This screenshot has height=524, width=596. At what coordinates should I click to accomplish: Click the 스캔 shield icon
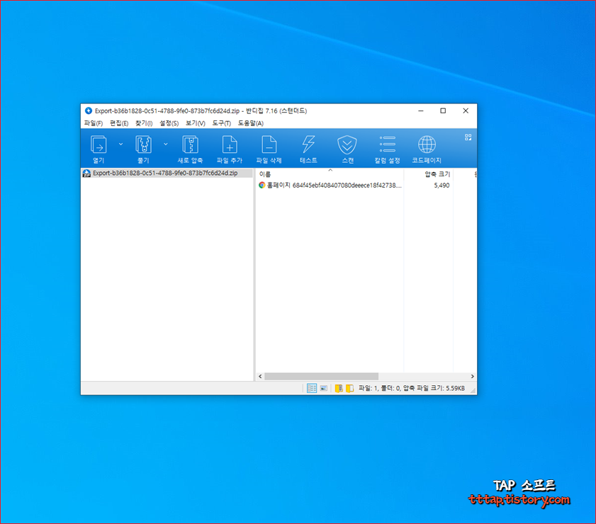coord(347,149)
